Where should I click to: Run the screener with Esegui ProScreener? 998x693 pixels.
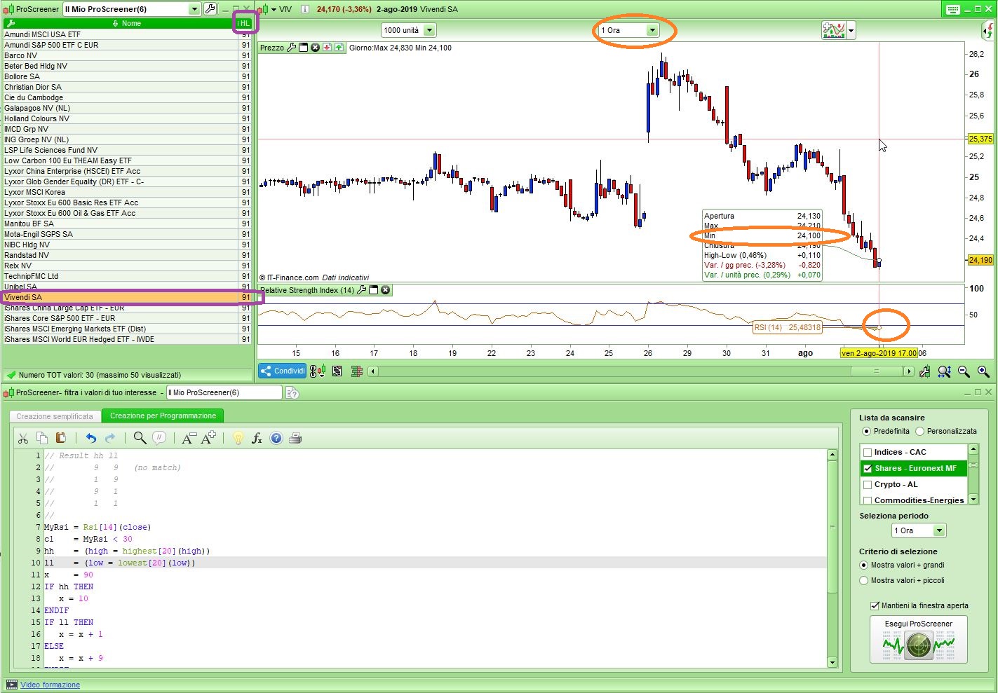coord(918,640)
